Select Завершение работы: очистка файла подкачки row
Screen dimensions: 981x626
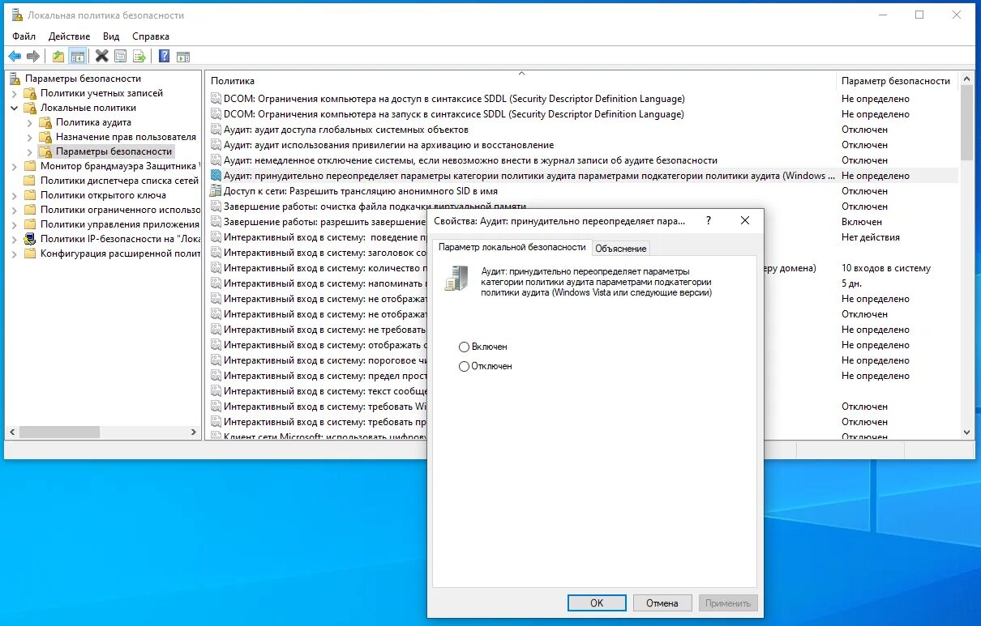point(582,207)
